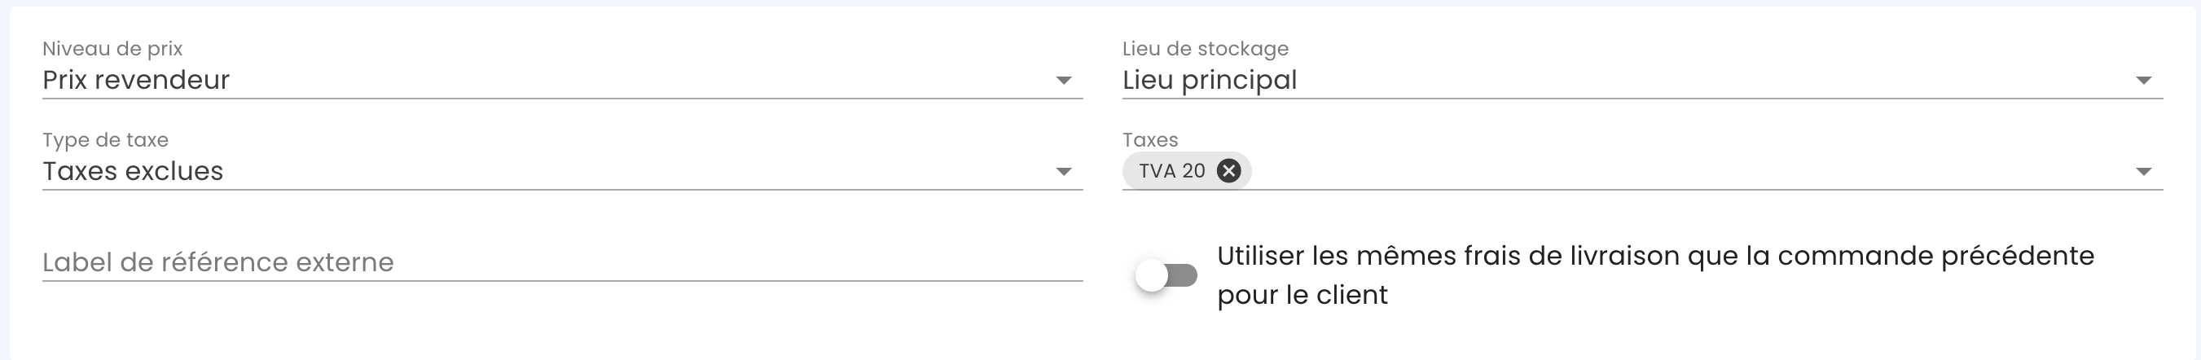
Task: Open the 'Taxes exclues' tax type selector
Action: [x=512, y=172]
